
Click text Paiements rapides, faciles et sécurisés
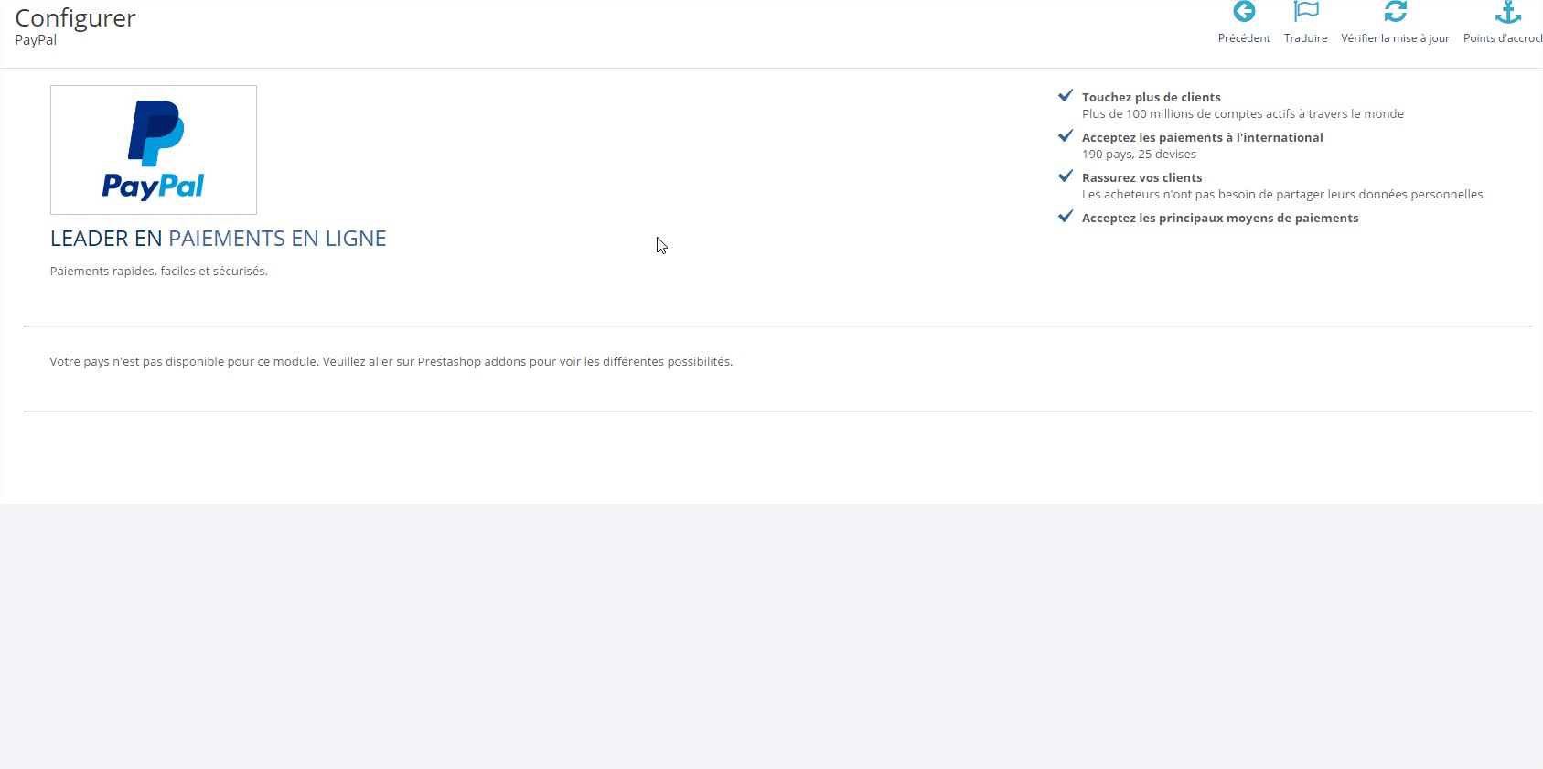[159, 272]
